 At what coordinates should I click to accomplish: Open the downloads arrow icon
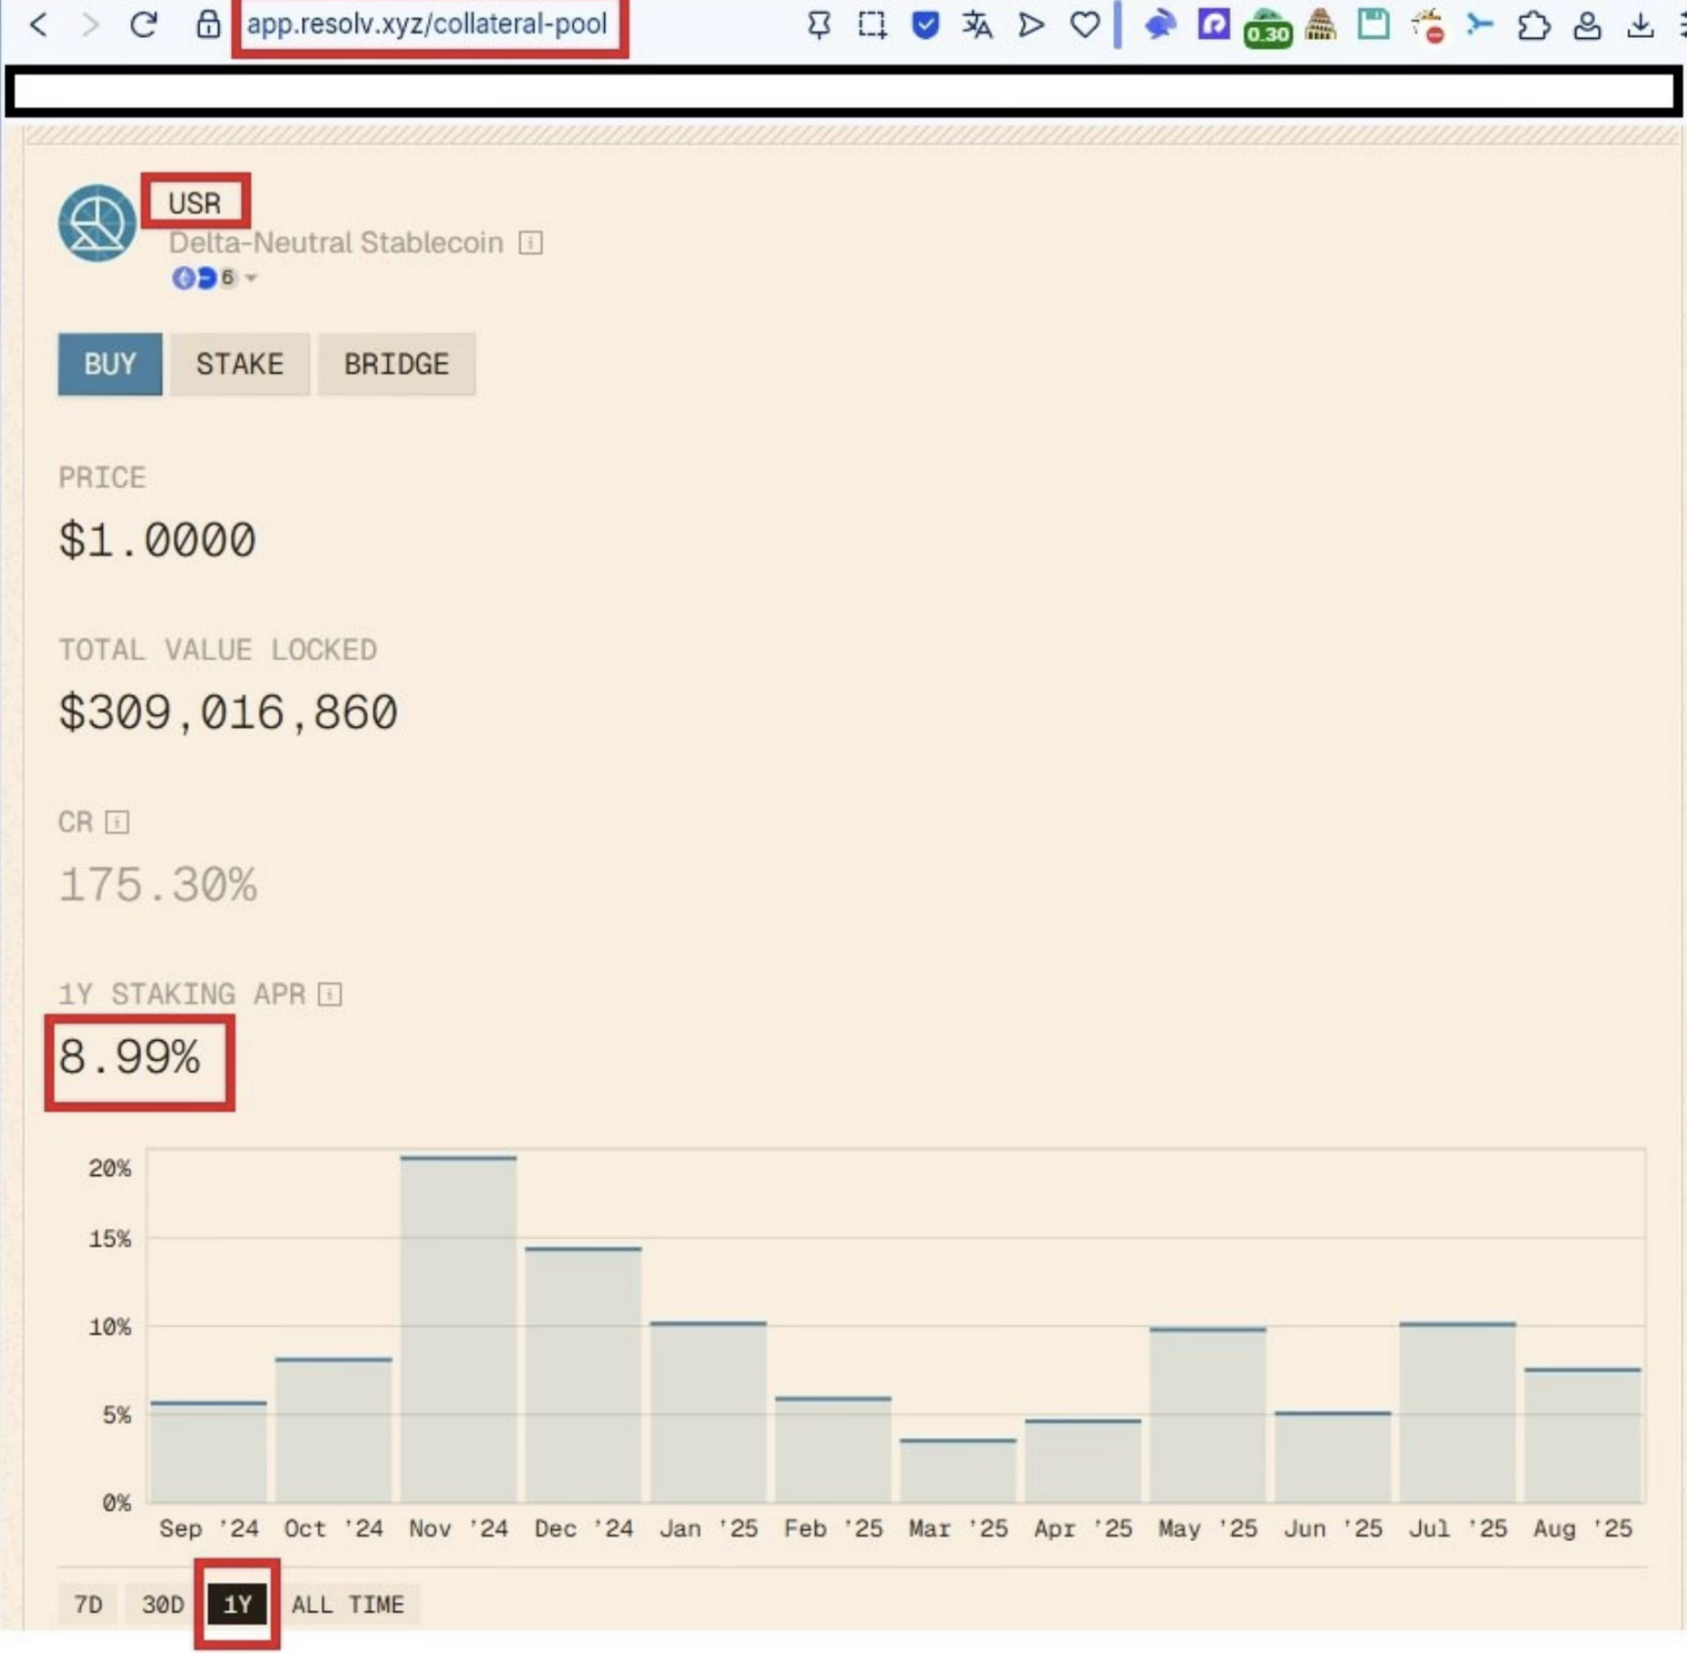click(x=1640, y=24)
